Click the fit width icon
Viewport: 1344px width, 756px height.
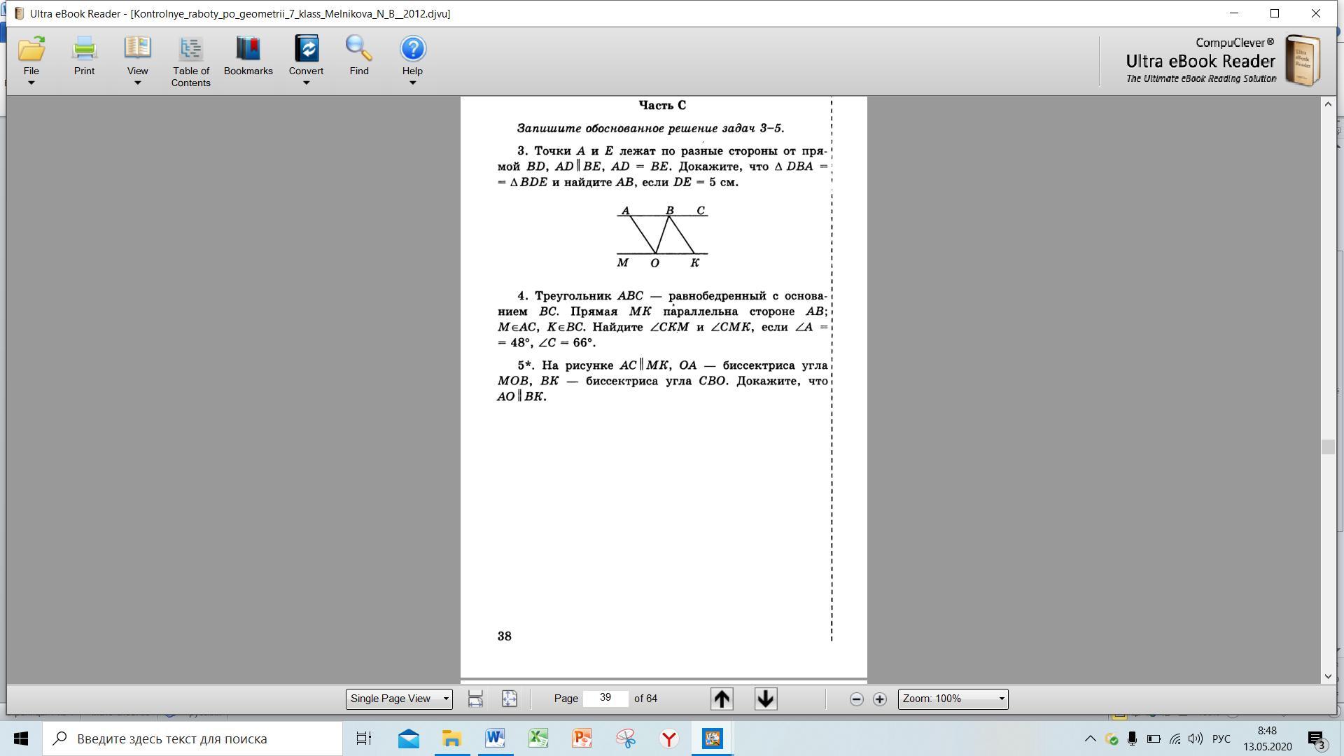(x=475, y=699)
